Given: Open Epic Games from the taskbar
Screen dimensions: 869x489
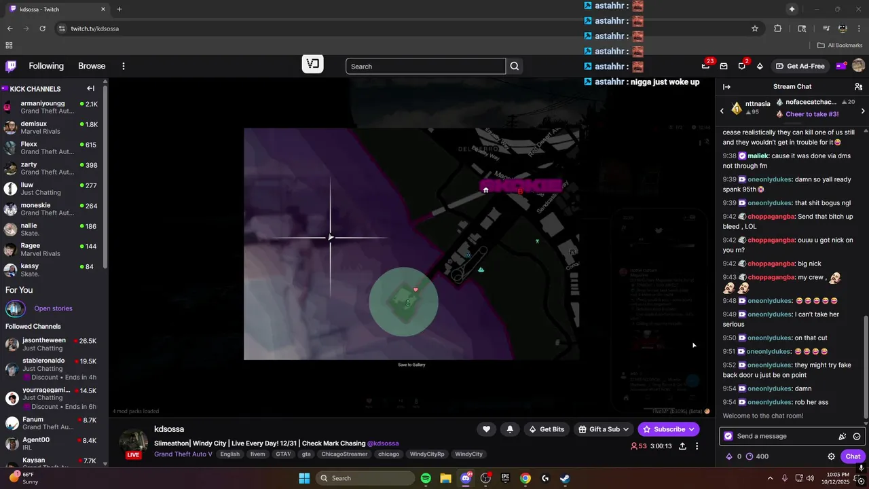Looking at the screenshot, I should 505,478.
